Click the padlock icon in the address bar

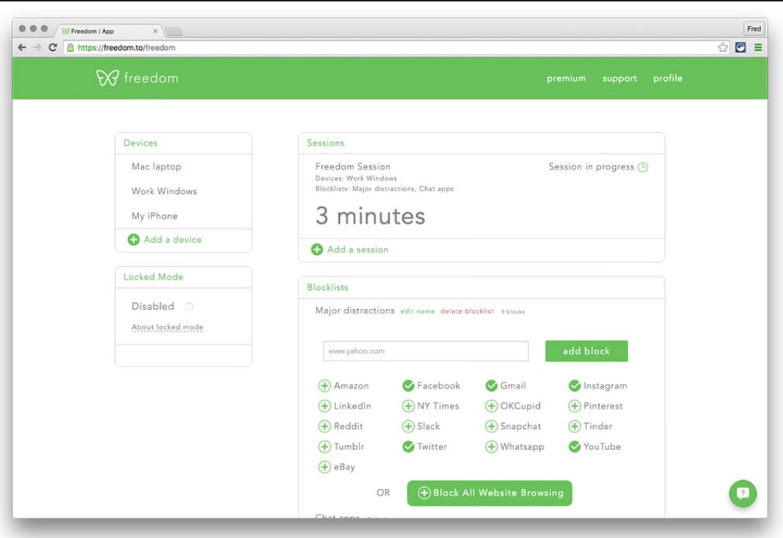71,47
